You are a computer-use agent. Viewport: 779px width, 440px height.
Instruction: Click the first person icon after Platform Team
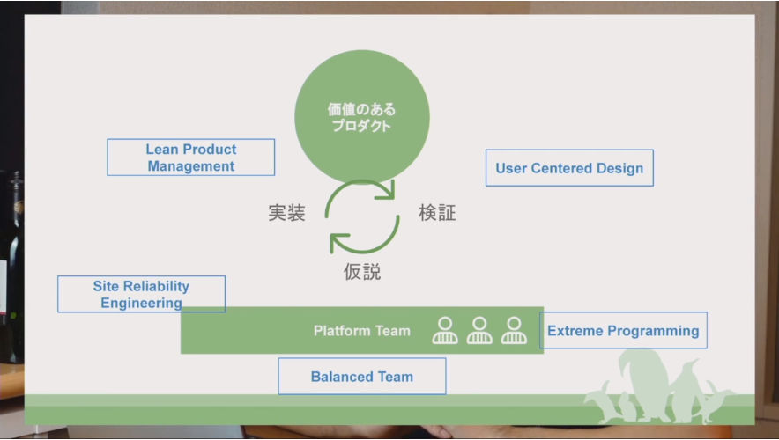445,331
